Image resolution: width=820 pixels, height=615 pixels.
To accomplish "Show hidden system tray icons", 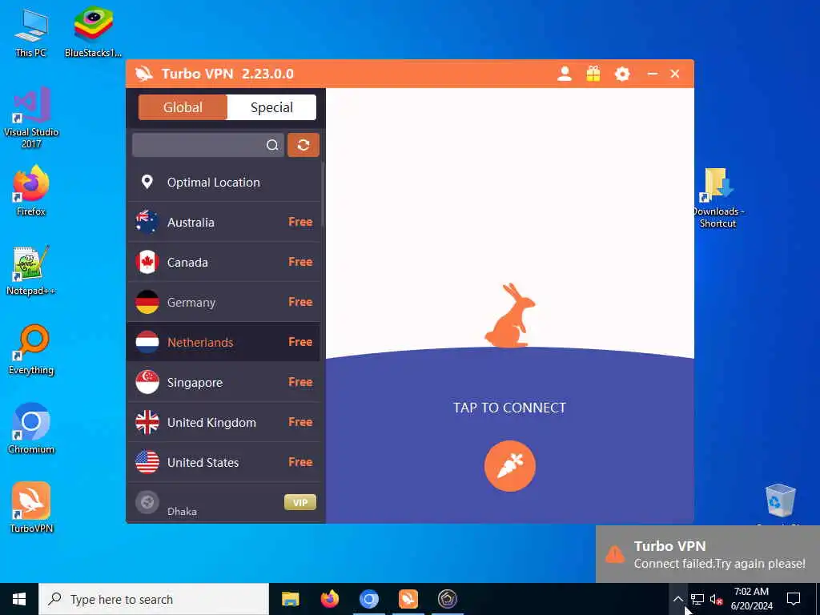I will (677, 599).
